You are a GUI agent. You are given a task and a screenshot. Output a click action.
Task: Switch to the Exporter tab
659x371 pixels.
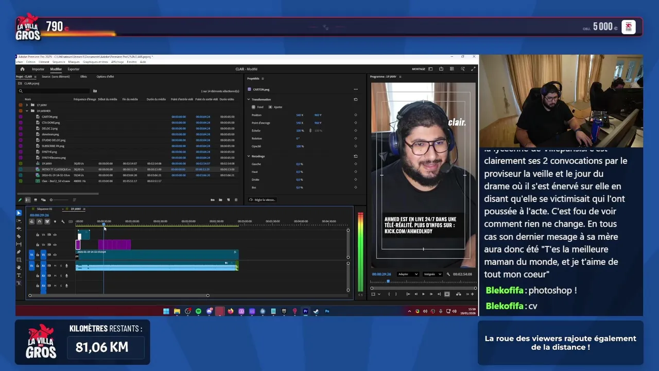[x=74, y=69]
